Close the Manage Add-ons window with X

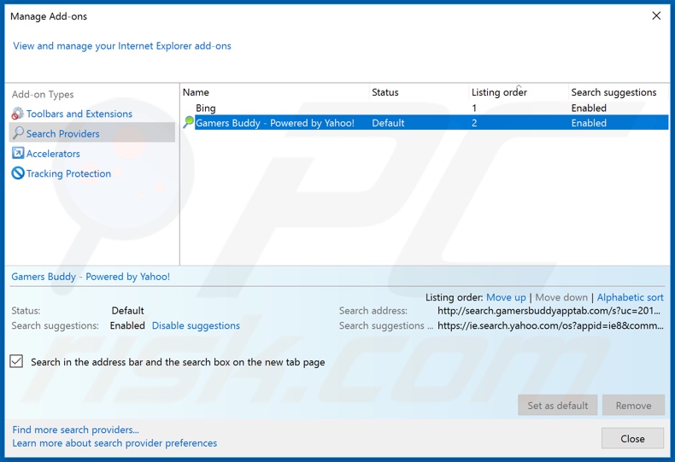pos(656,16)
